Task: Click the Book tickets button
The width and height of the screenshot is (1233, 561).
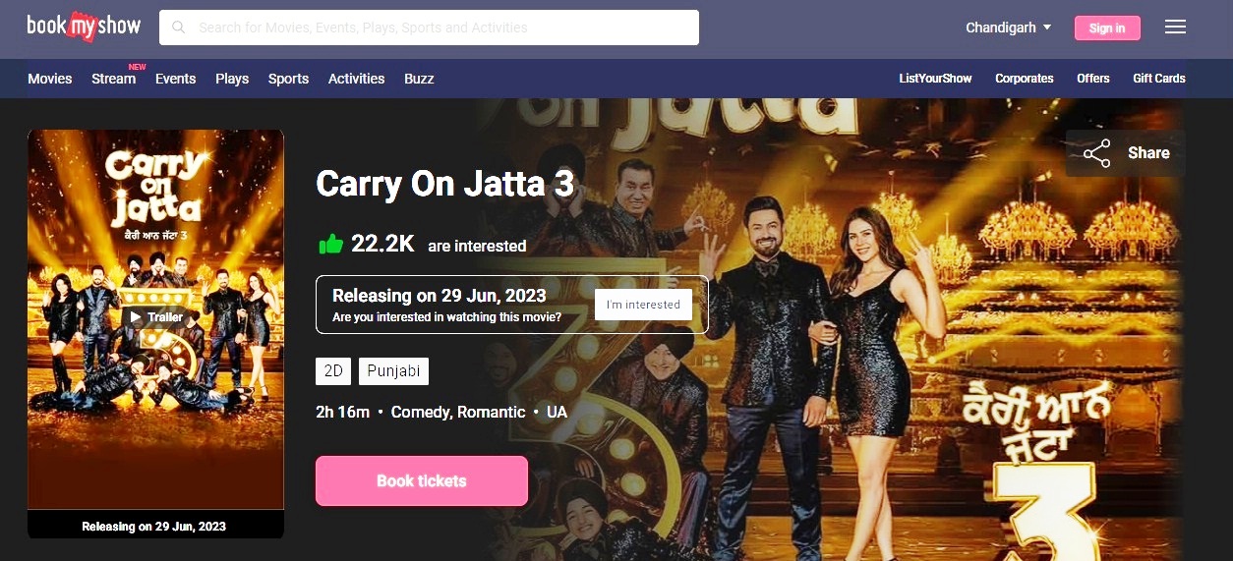Action: (x=422, y=481)
